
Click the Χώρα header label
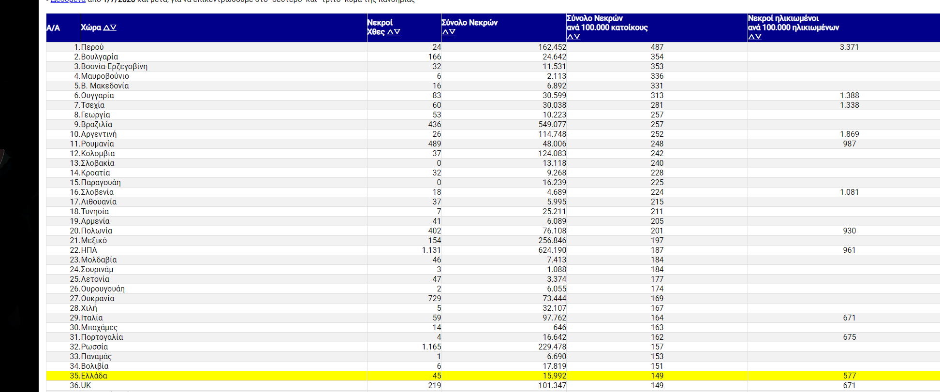pos(91,28)
